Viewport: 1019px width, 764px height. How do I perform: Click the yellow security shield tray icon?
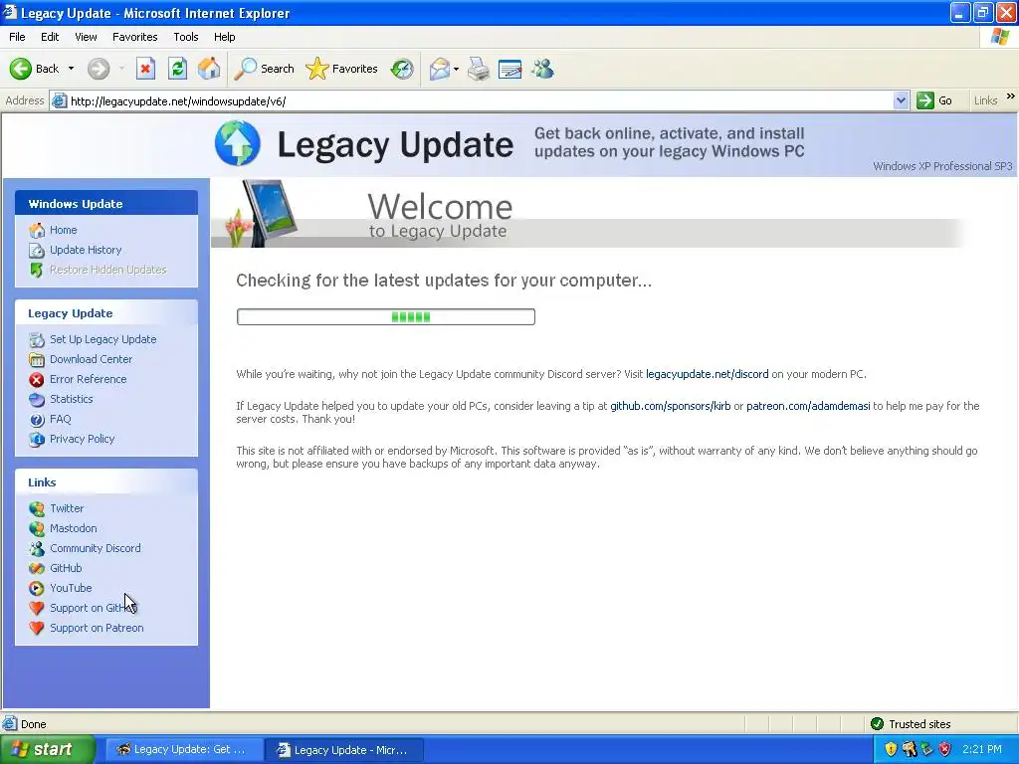point(891,749)
